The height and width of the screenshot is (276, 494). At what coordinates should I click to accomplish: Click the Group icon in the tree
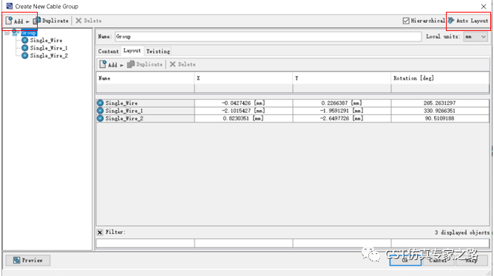[16, 32]
